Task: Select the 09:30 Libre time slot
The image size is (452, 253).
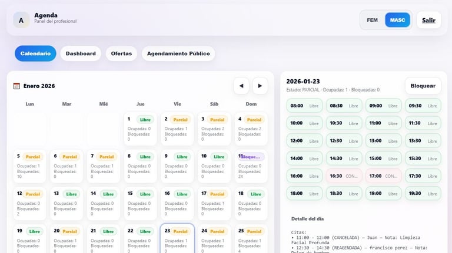Action: pyautogui.click(x=423, y=106)
